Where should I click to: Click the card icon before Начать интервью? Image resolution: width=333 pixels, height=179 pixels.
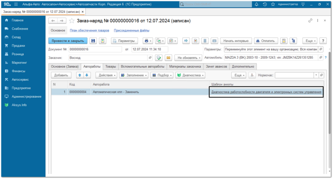click(215, 41)
